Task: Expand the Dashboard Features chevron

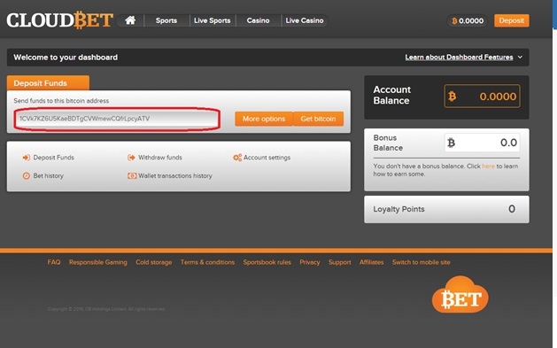Action: [x=520, y=58]
